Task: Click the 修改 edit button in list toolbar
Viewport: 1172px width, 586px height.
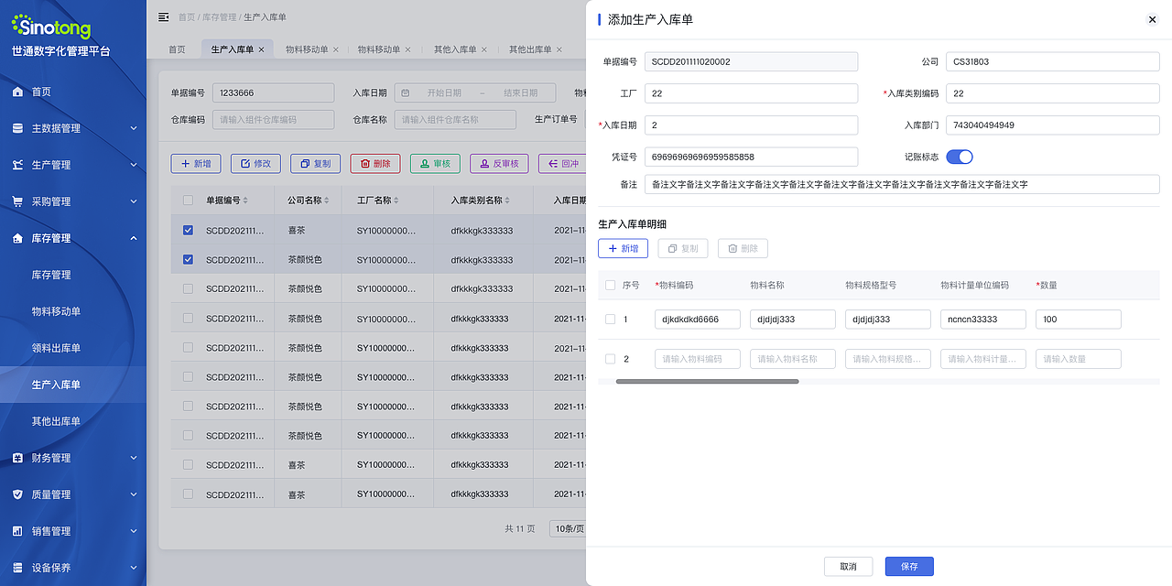Action: click(x=255, y=164)
